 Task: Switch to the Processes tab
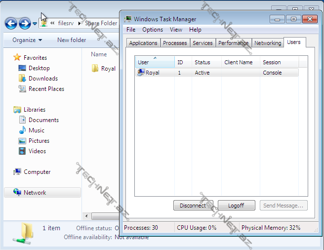pyautogui.click(x=175, y=43)
